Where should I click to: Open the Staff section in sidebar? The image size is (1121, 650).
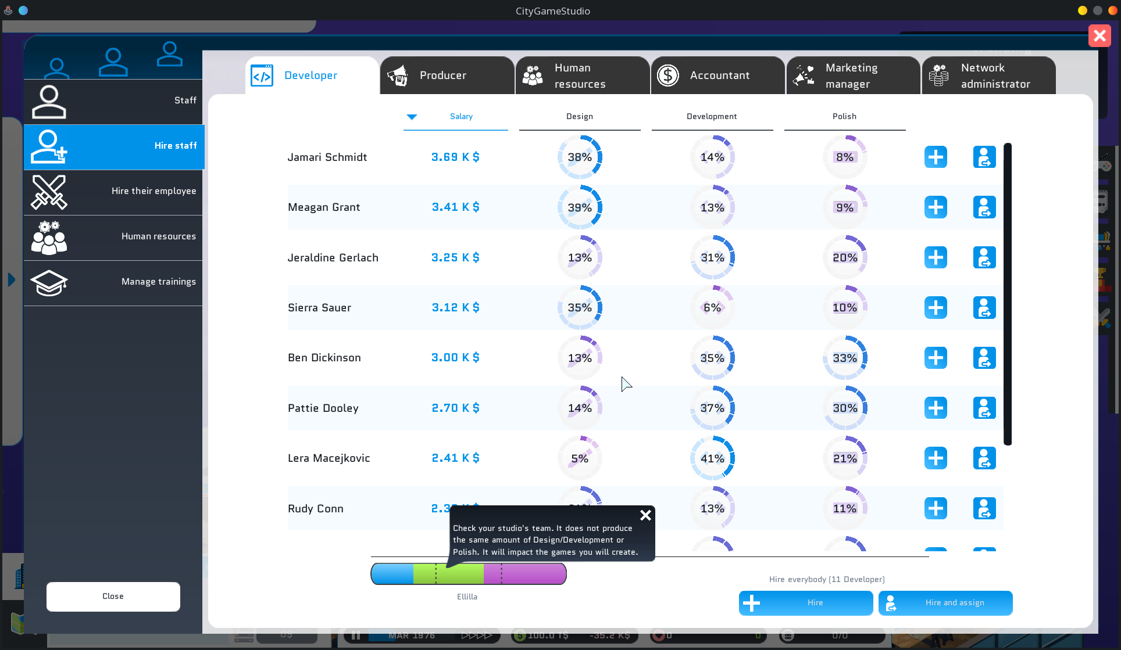point(113,101)
